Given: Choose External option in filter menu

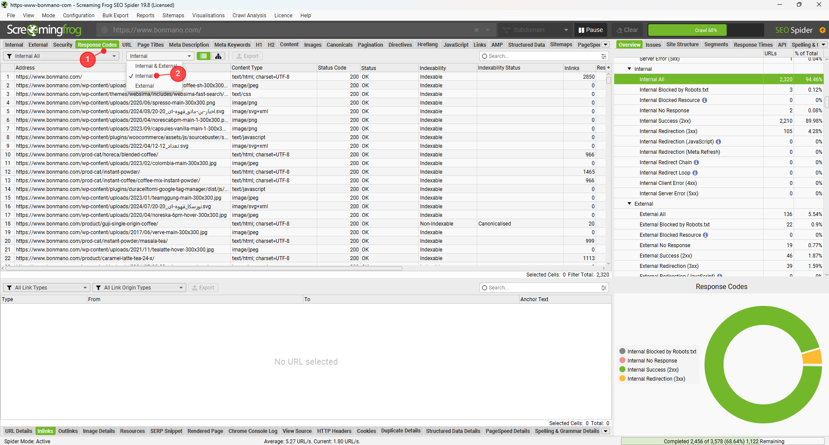Looking at the screenshot, I should coord(144,86).
